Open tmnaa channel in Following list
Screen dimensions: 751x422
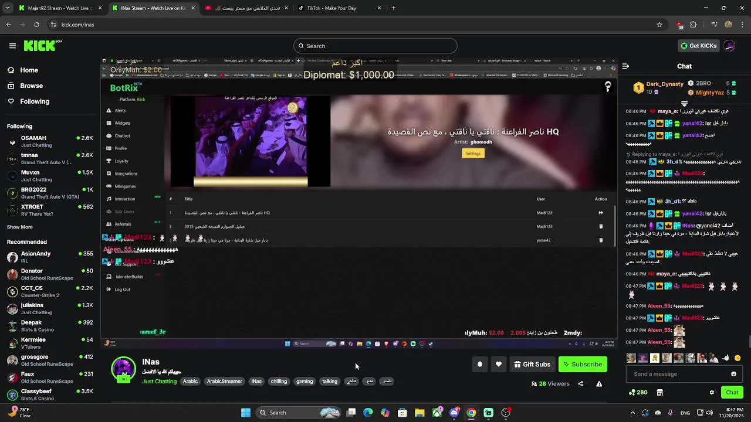tap(49, 159)
